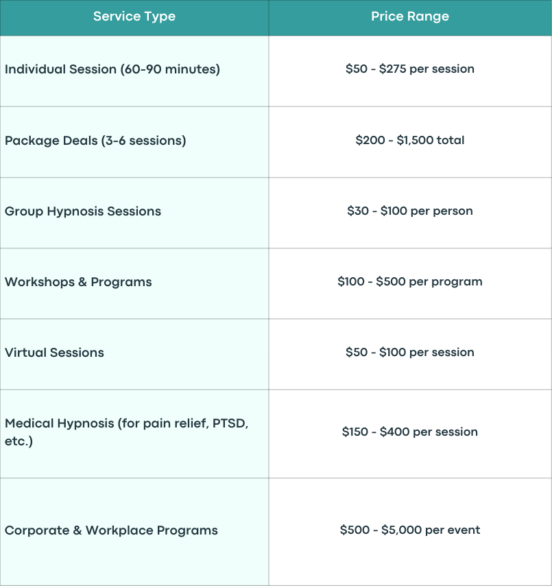Select the $50 - $275 per session price
This screenshot has height=586, width=552.
pyautogui.click(x=410, y=69)
